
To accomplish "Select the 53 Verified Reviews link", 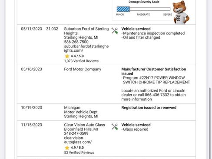I will point(79,152).
